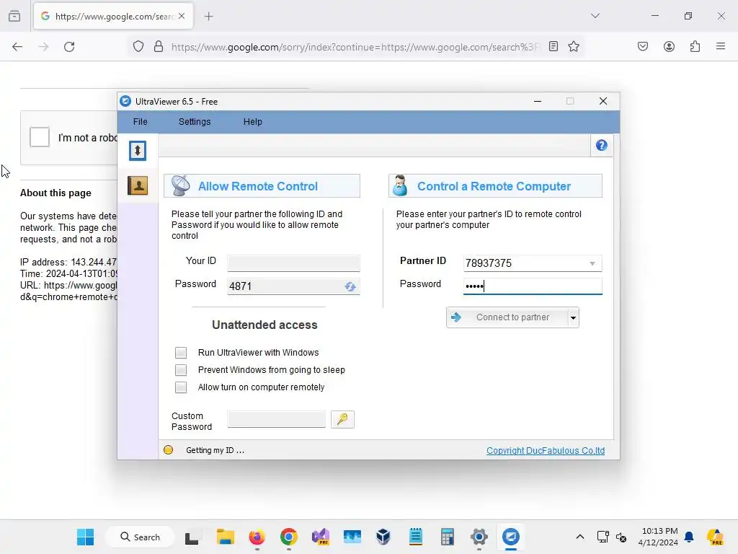Click the yellow status indicator in status bar
The width and height of the screenshot is (738, 554).
pyautogui.click(x=168, y=450)
